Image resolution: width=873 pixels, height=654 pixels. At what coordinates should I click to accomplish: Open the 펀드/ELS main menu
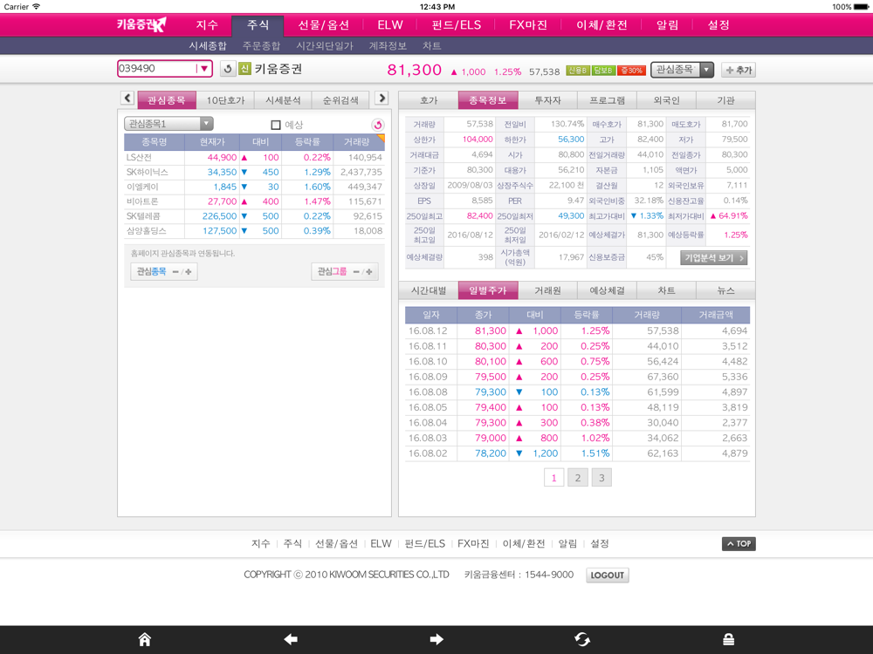456,25
